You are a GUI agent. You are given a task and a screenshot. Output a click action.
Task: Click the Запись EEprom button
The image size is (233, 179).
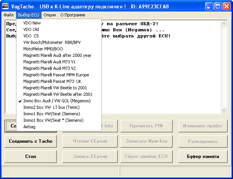(x=90, y=156)
